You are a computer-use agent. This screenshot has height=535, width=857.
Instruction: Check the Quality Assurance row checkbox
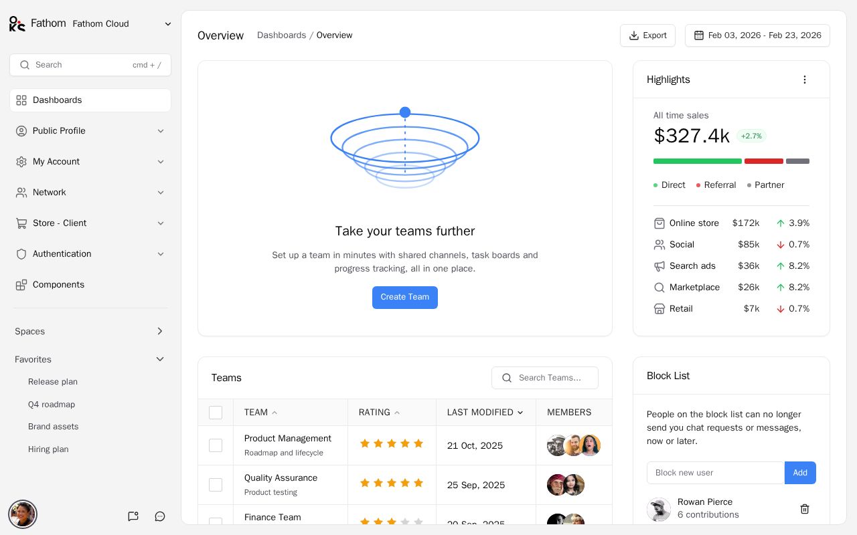(216, 485)
